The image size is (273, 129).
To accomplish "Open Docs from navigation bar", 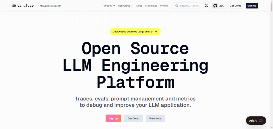I will pos(139,6).
